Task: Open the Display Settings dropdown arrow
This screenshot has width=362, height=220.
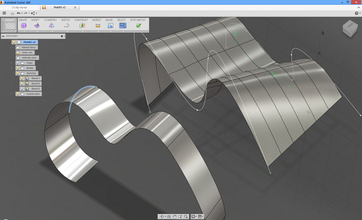Action: 196,216
